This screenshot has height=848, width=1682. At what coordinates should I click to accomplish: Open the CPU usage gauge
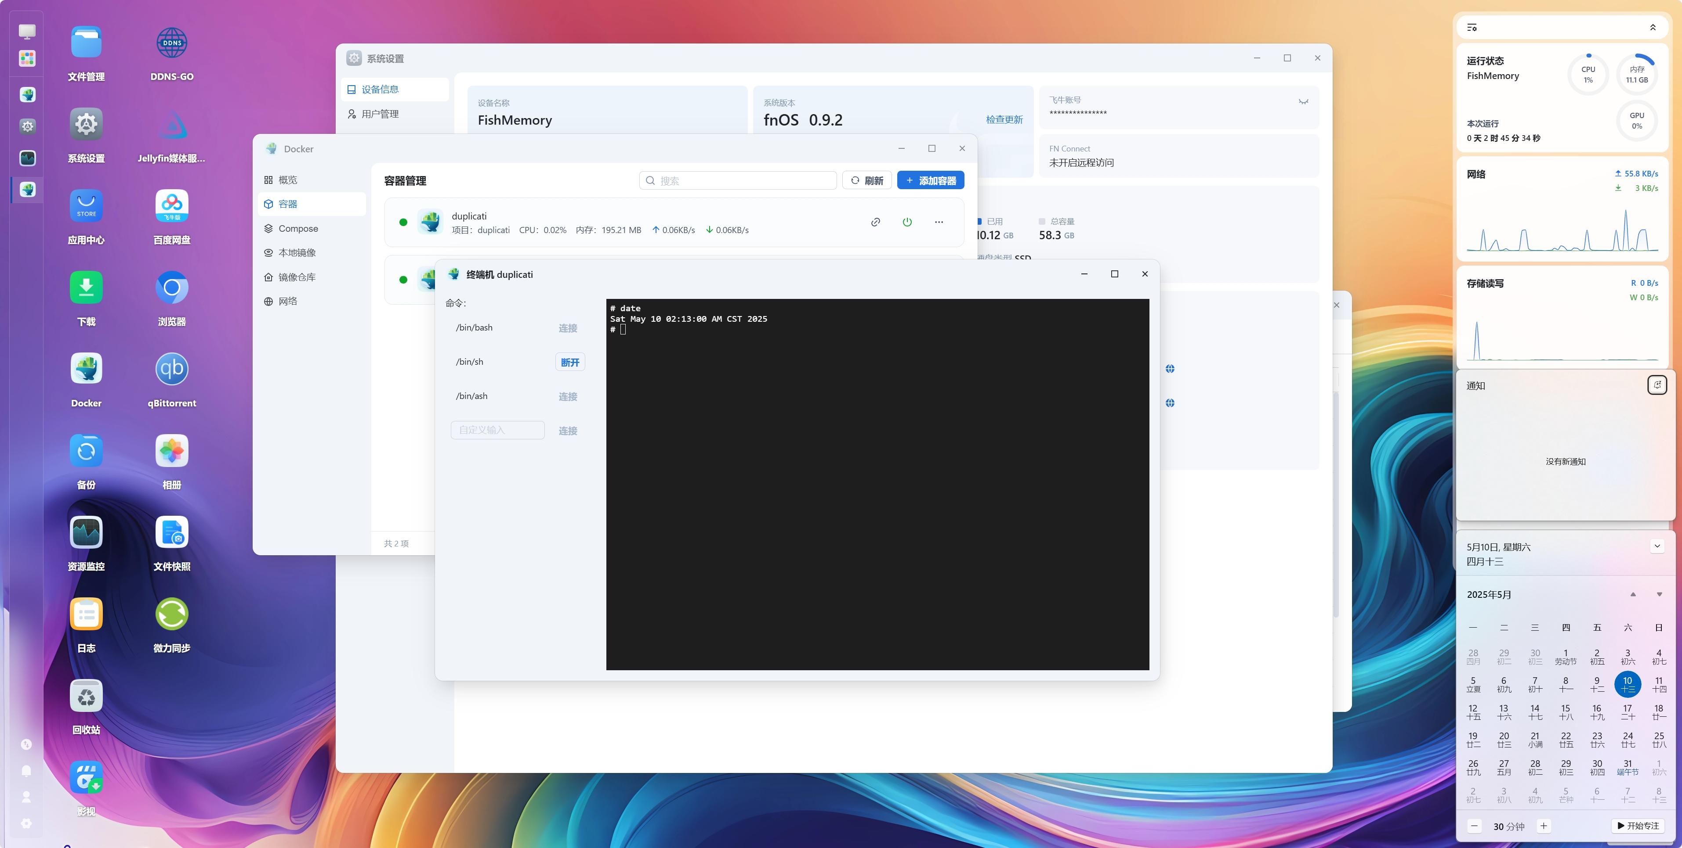[x=1588, y=74]
